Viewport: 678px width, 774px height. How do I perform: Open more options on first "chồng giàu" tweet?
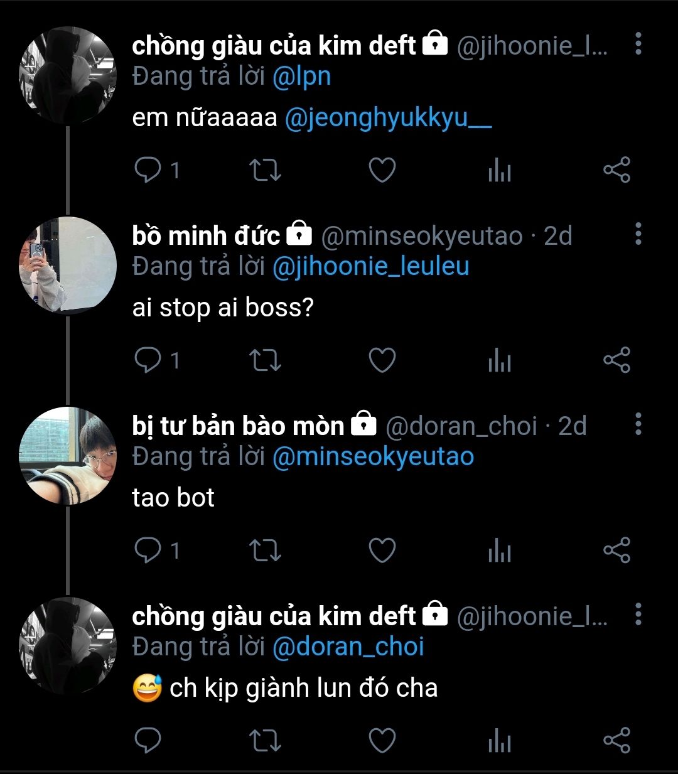[638, 44]
